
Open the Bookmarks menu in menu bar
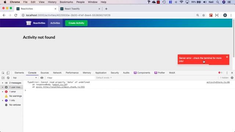pyautogui.click(x=66, y=2)
